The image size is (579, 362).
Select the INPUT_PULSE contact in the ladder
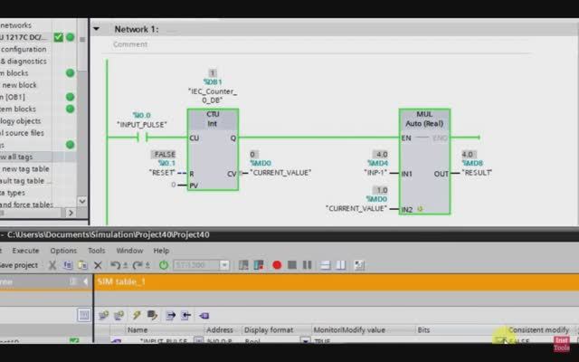[x=142, y=138]
